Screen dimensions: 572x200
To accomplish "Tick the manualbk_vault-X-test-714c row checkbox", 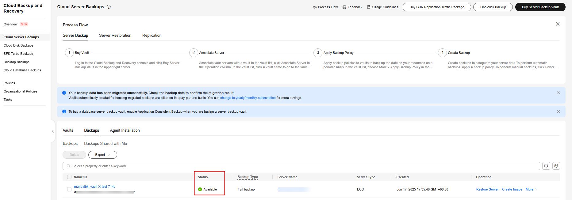I will click(x=69, y=189).
